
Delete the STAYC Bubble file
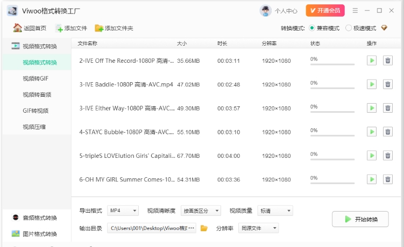point(387,132)
